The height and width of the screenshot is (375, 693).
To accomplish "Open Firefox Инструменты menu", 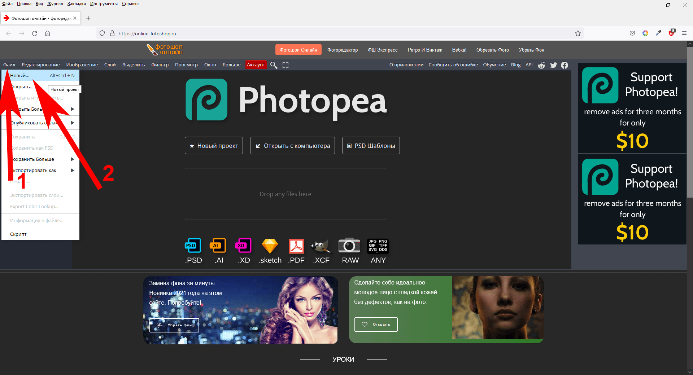I will pos(104,4).
